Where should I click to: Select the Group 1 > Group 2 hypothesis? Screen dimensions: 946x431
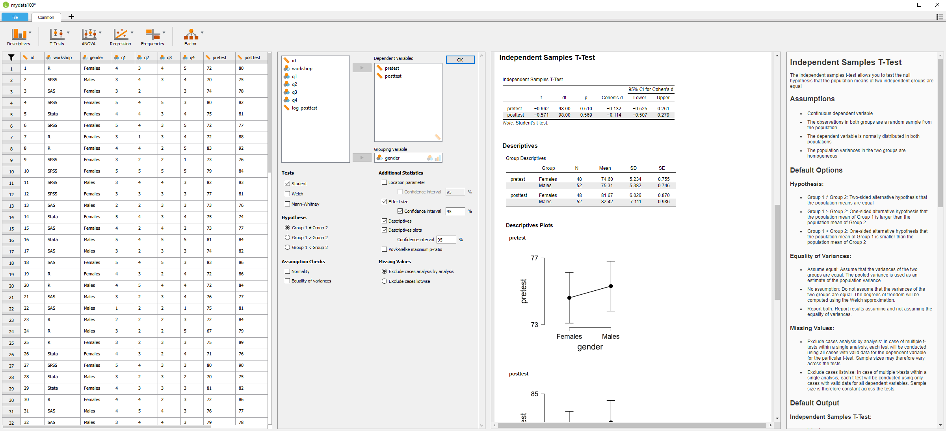point(287,237)
